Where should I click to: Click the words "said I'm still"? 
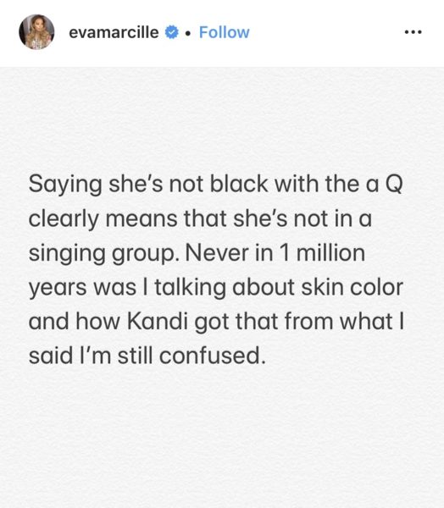[90, 356]
